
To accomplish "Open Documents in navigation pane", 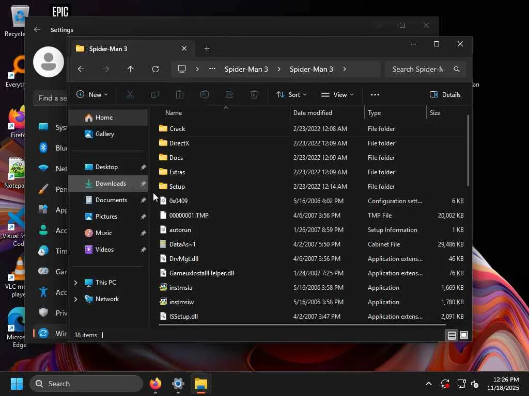I will click(108, 200).
